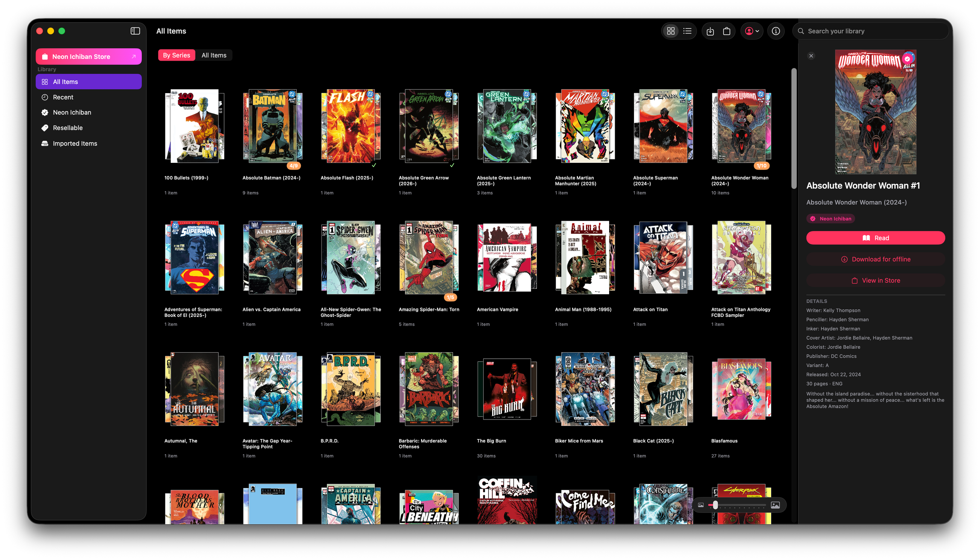Open All-New Spider-Gwen: The Ghost-Spider
Screen dimensions: 980x560
pyautogui.click(x=351, y=257)
